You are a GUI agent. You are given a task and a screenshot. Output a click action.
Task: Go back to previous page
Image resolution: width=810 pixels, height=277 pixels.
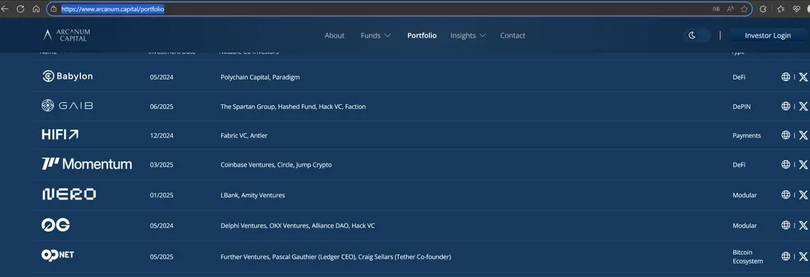[5, 9]
